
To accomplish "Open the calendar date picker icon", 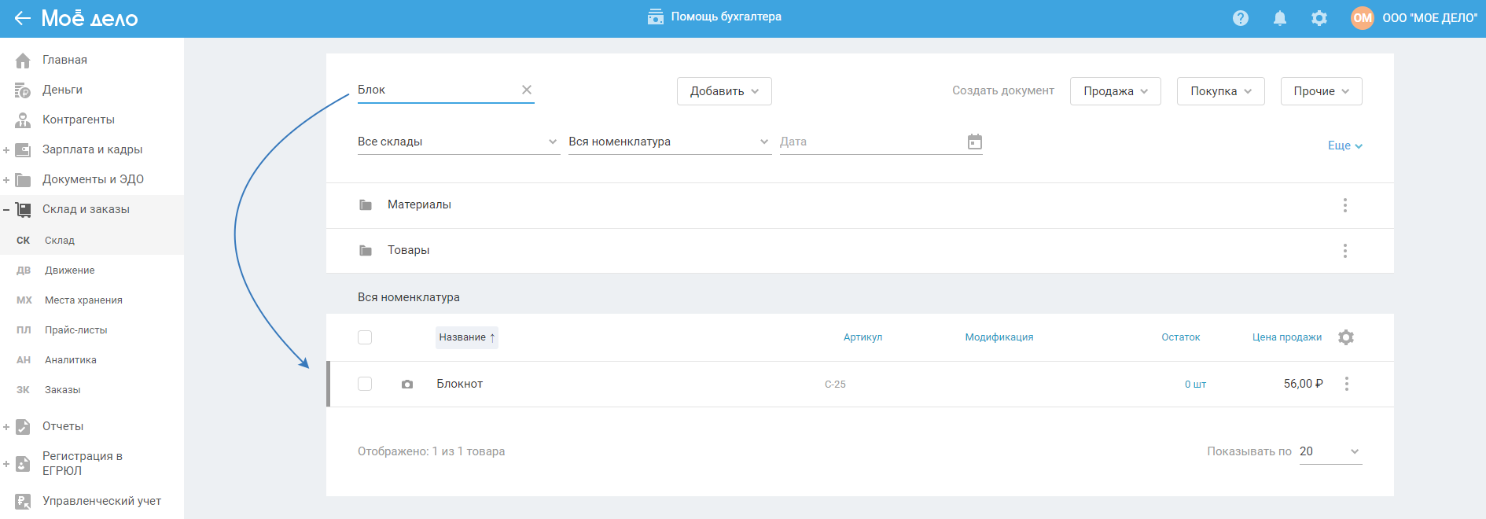I will [974, 142].
